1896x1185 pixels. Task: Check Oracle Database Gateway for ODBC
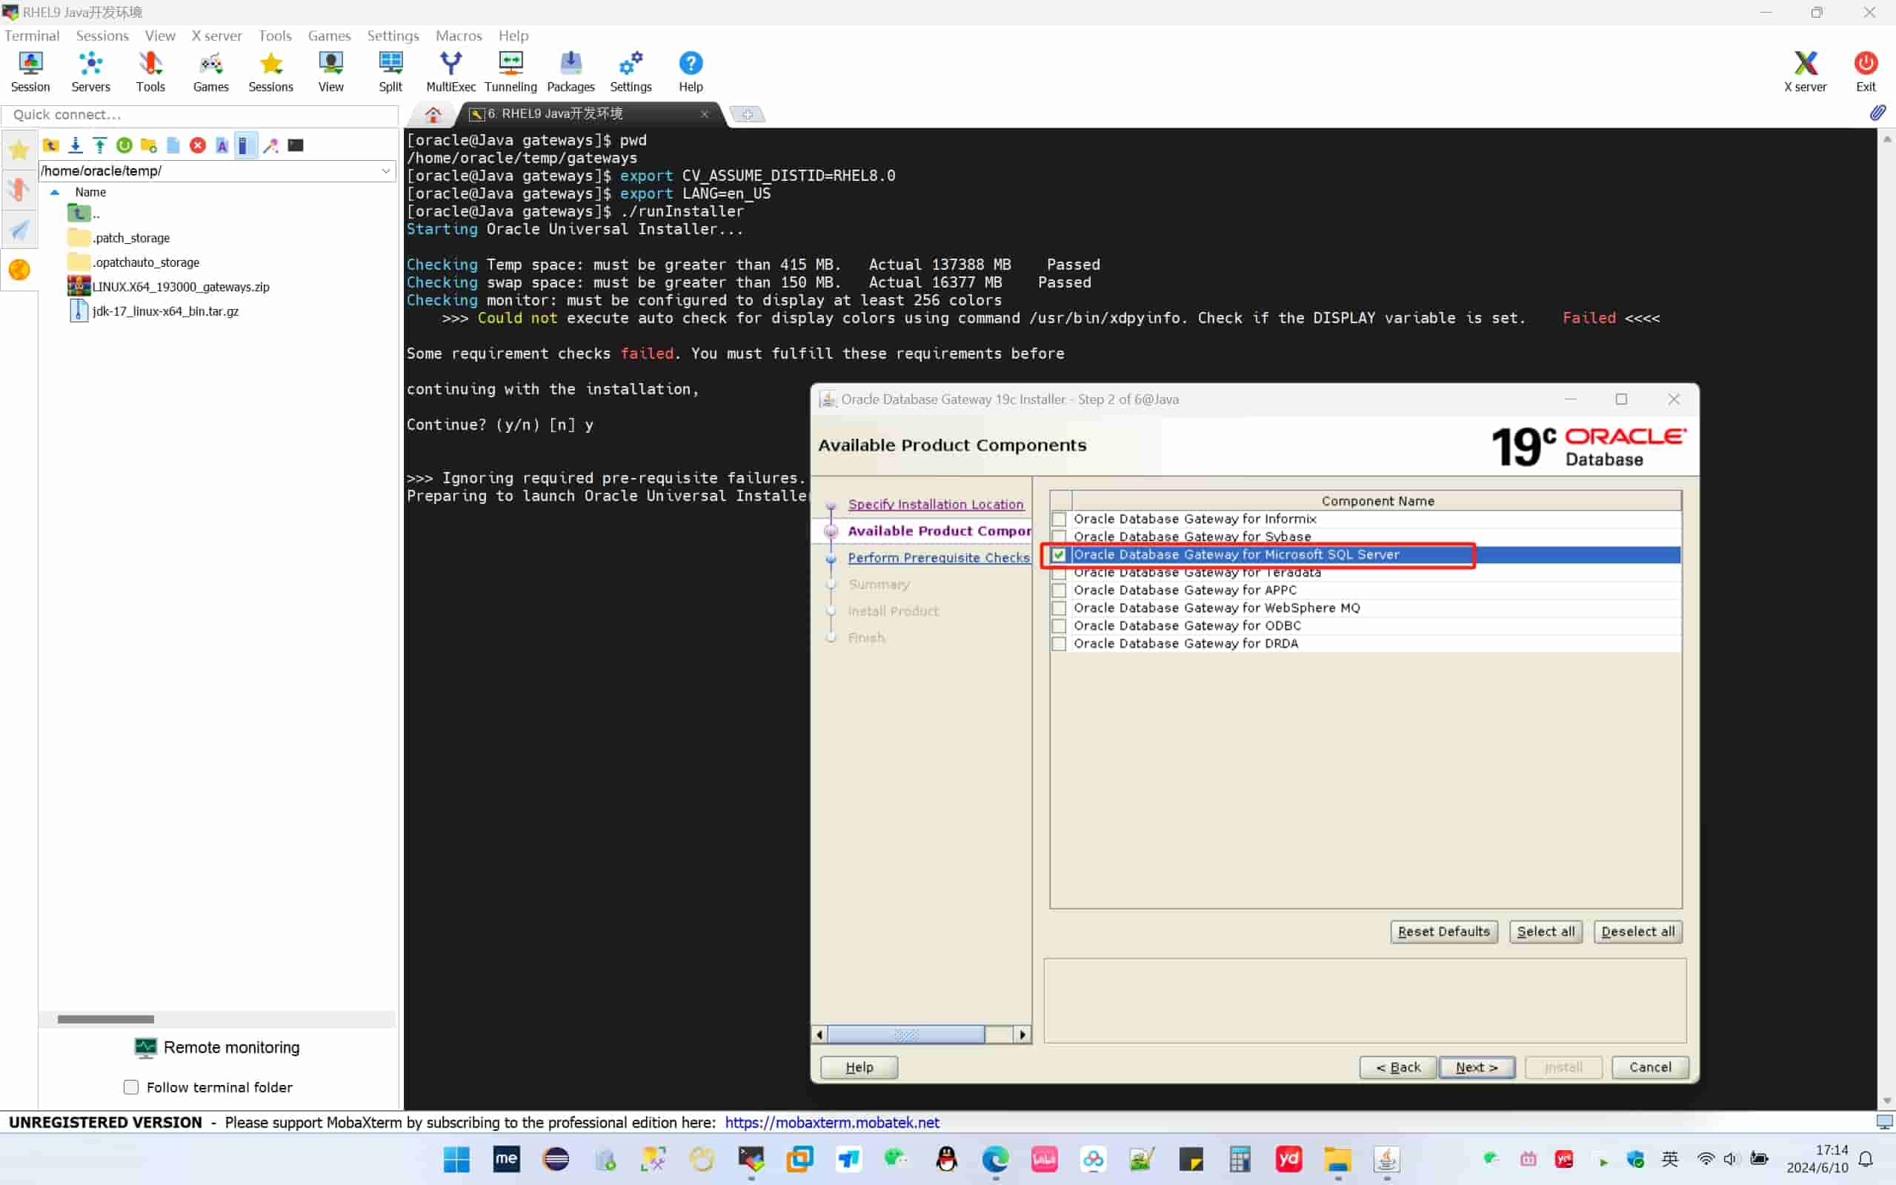(x=1060, y=626)
